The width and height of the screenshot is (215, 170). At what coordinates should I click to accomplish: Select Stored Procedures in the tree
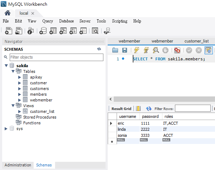[40, 117]
